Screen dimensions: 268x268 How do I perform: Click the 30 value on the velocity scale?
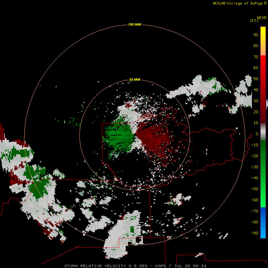(x=256, y=101)
